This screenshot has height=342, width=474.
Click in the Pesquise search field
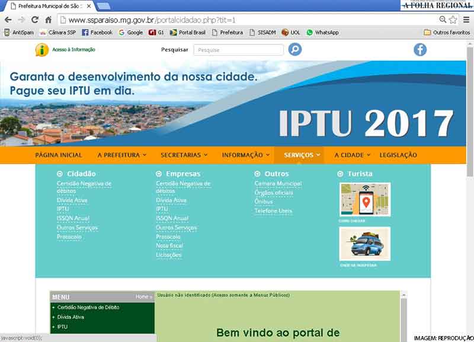[238, 50]
